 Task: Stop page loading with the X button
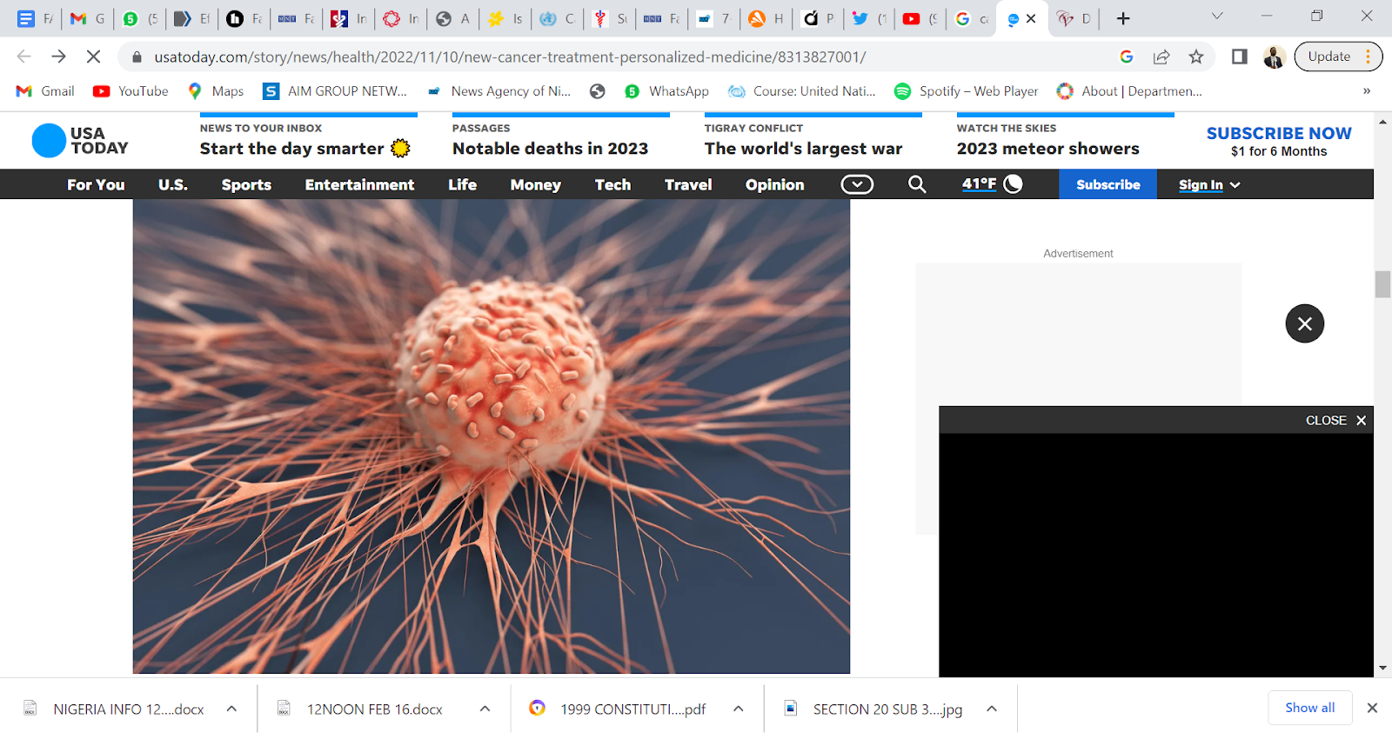(x=94, y=57)
